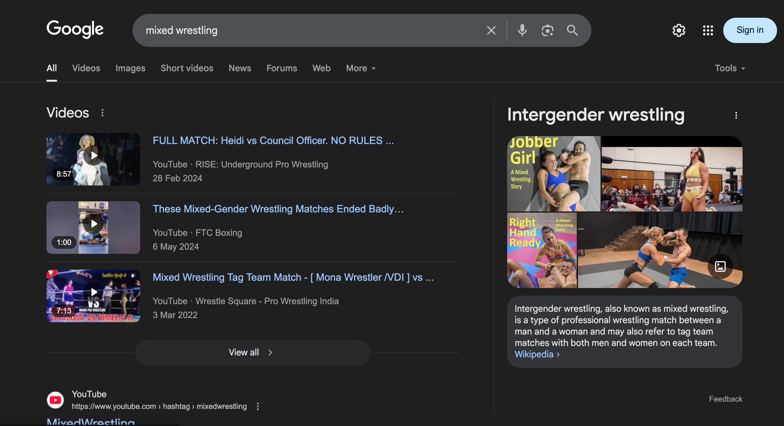This screenshot has width=784, height=426.
Task: Open the wrestler in yellow gear image
Action: 672,174
